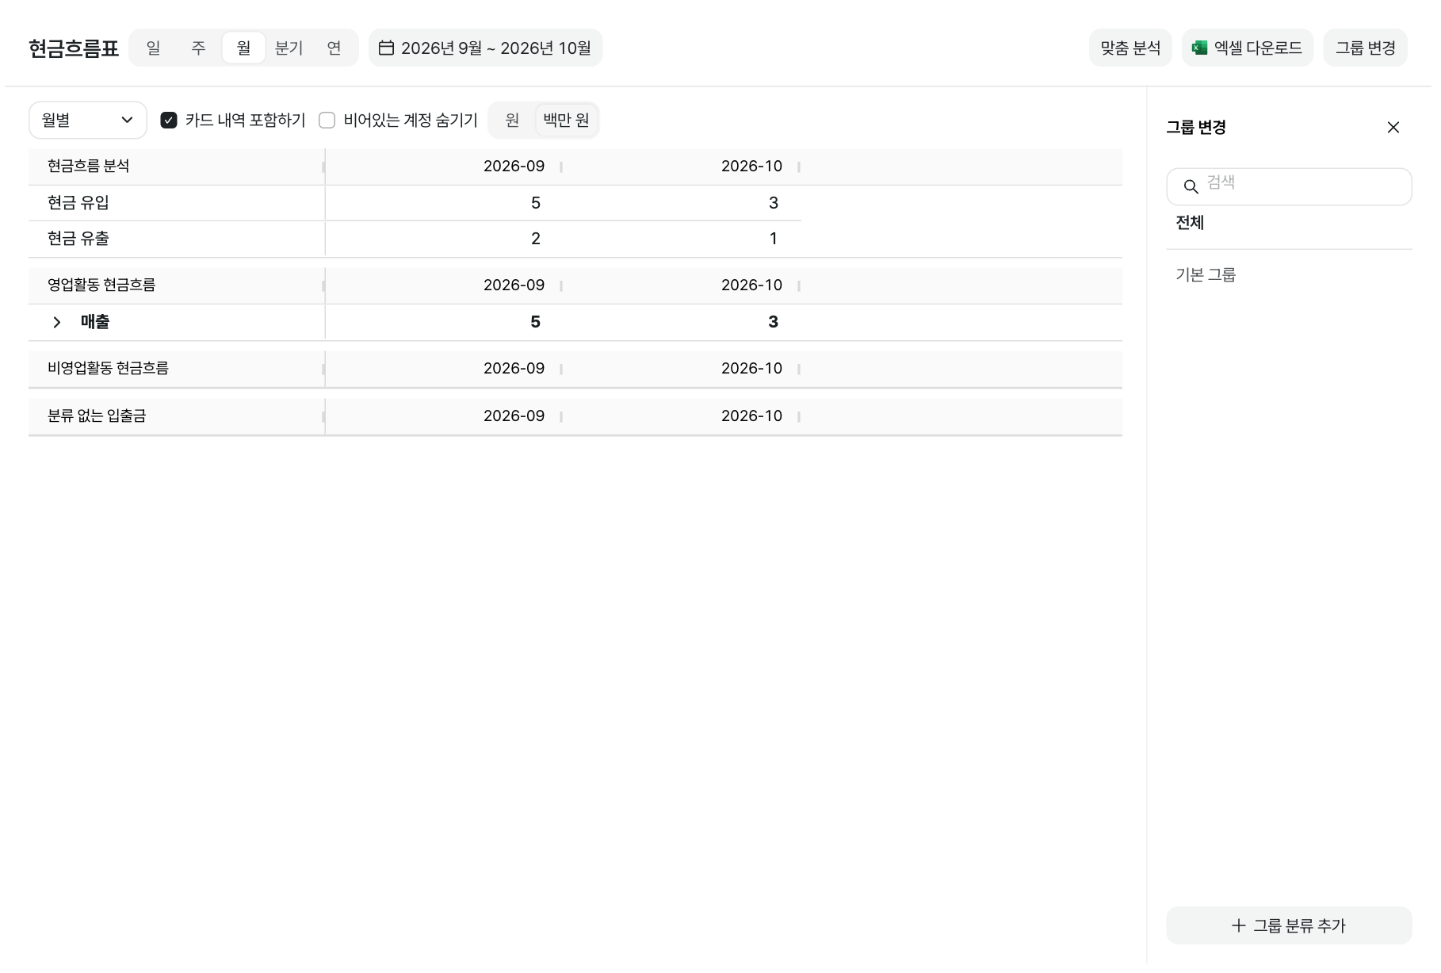The width and height of the screenshot is (1441, 973).
Task: Click the calendar icon by the date range
Action: pyautogui.click(x=386, y=48)
